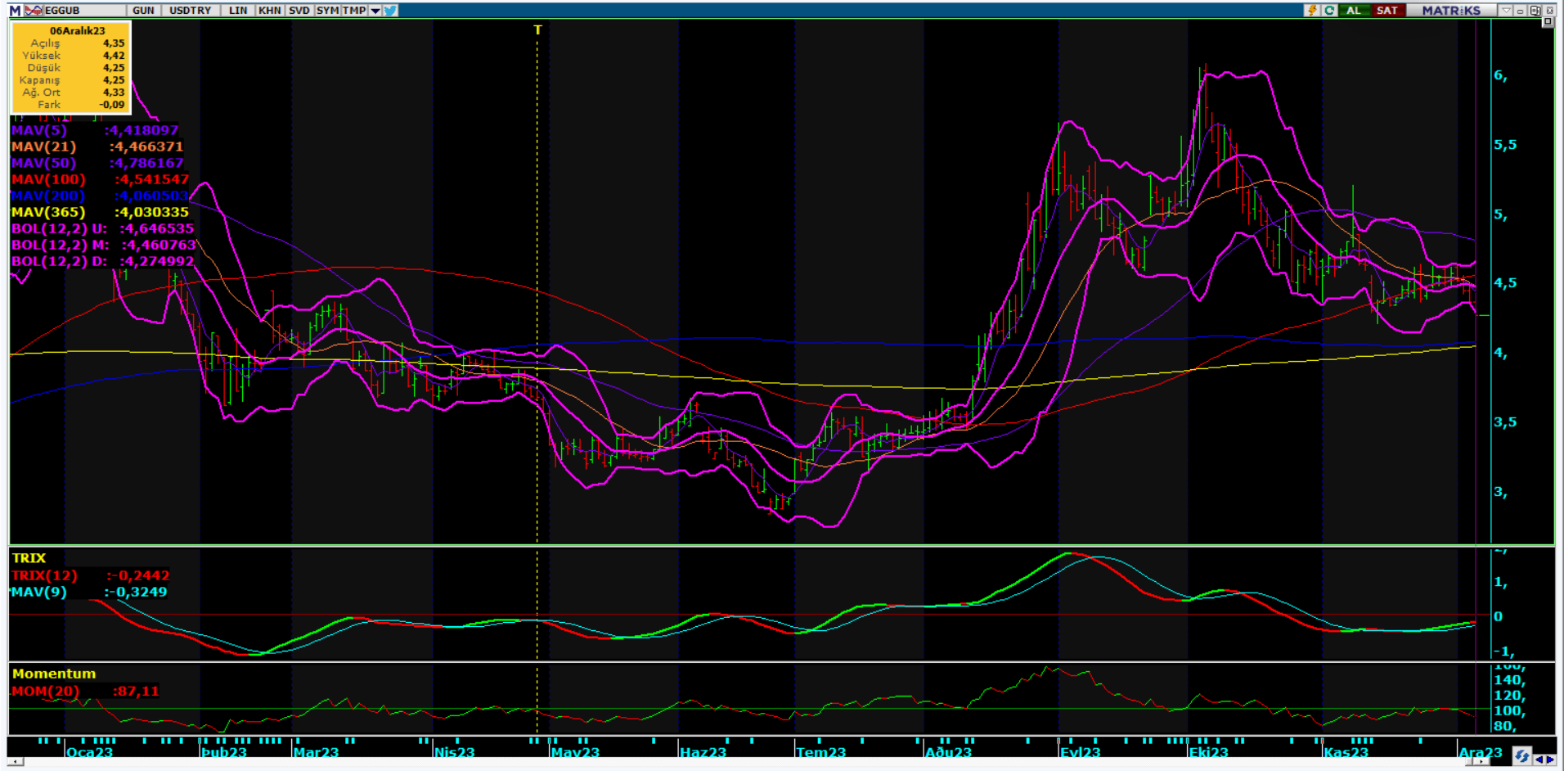
Task: Click the TRIX panel title
Action: [x=29, y=558]
